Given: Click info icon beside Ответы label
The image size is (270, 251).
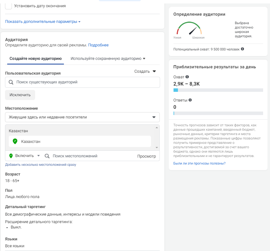Looking at the screenshot, I should coord(190,100).
